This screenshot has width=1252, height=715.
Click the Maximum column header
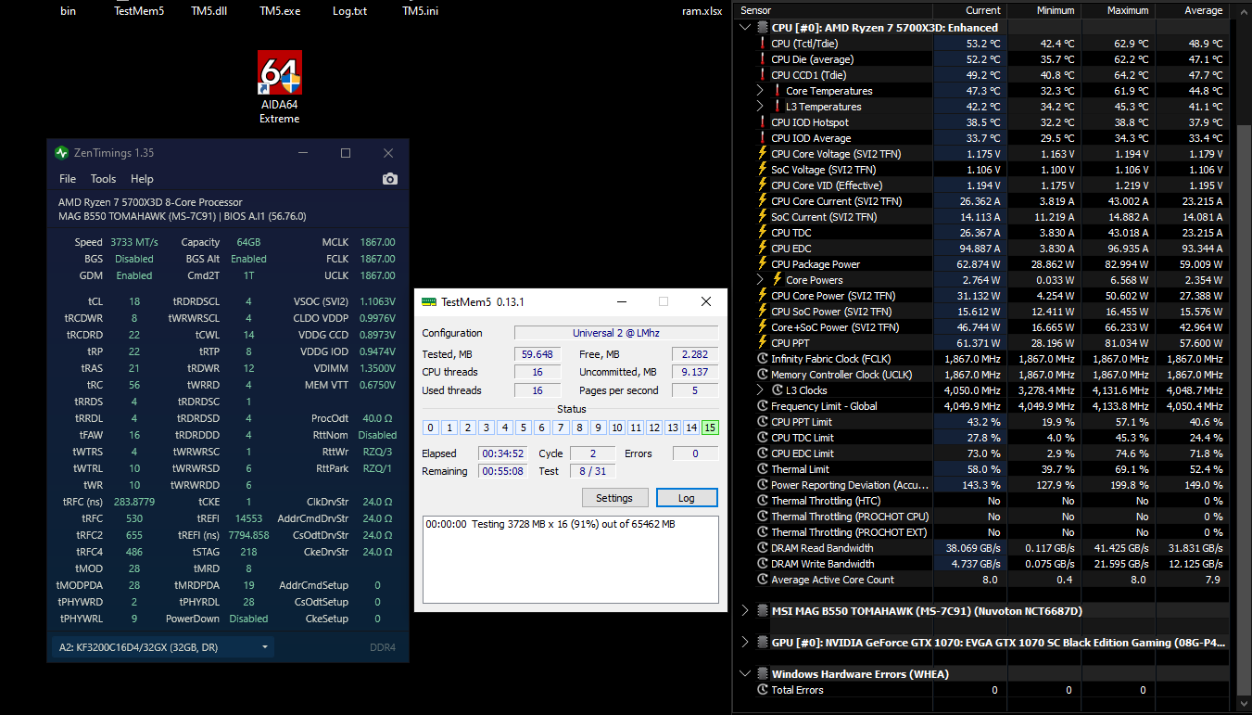1118,10
